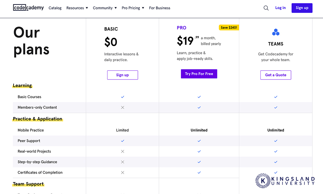Click the Members-only Content X under Basic
The image size is (323, 194).
click(x=122, y=107)
